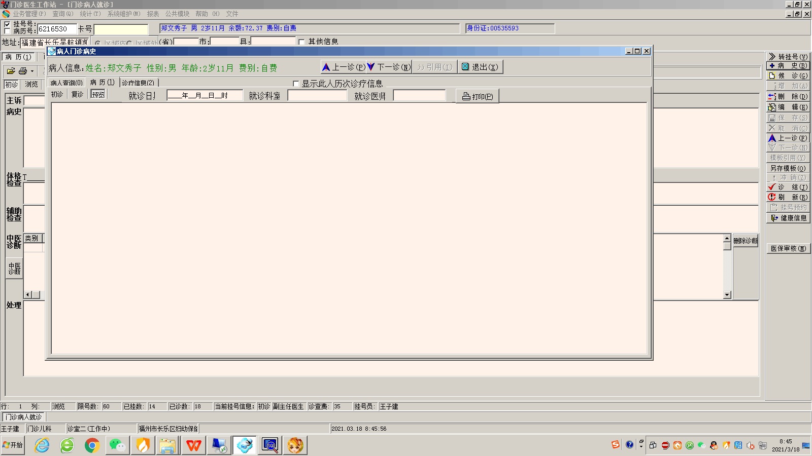Print the patient history with 打印(P)
812x456 pixels.
point(478,96)
